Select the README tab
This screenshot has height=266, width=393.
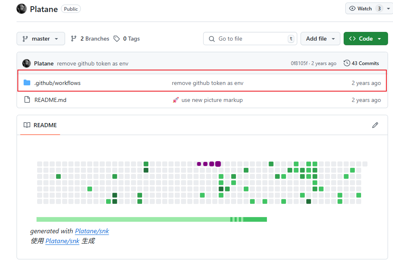pyautogui.click(x=40, y=125)
